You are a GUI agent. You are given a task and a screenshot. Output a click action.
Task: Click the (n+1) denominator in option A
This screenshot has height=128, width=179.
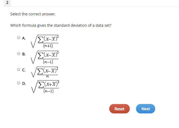click(x=48, y=46)
